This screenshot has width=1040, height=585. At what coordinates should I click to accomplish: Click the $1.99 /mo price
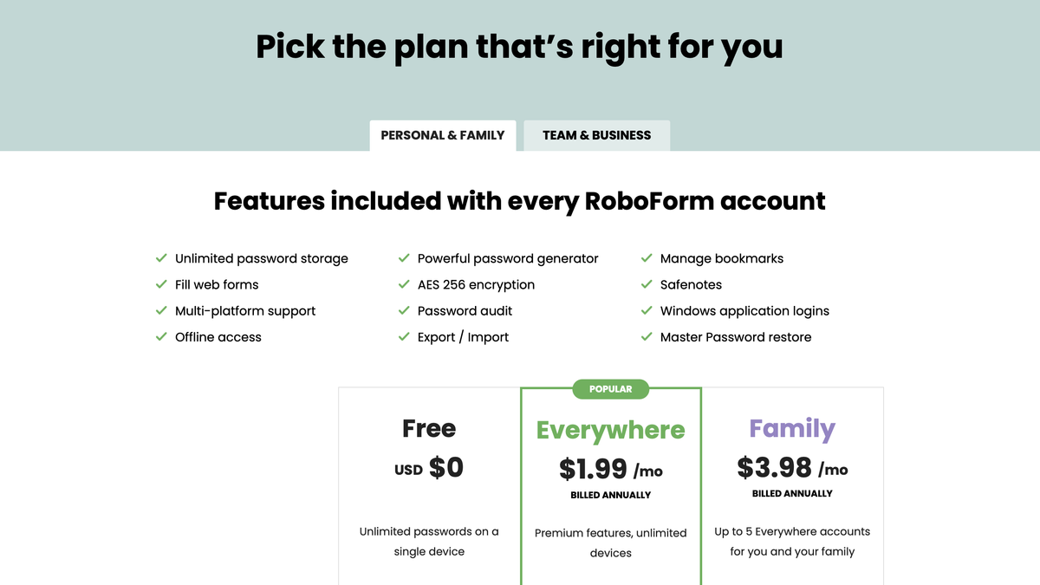[610, 469]
